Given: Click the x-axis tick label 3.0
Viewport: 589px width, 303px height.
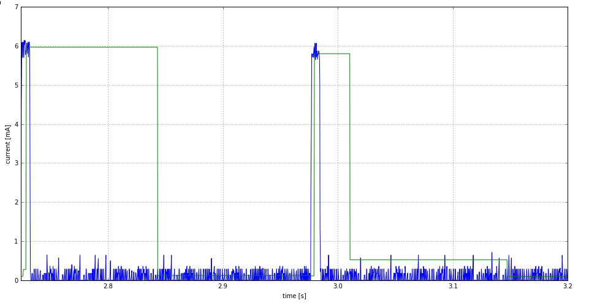Looking at the screenshot, I should pos(338,286).
